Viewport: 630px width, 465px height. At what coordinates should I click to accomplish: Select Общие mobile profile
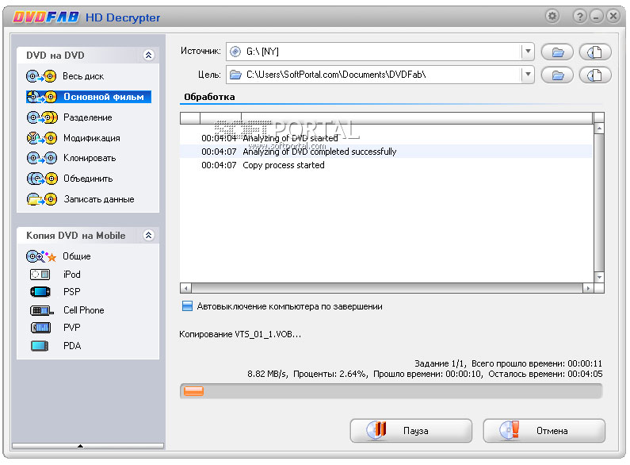point(76,256)
